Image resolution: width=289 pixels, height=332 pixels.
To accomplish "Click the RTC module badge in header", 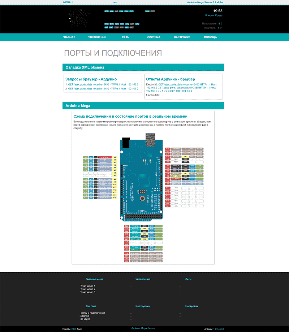I will click(107, 24).
